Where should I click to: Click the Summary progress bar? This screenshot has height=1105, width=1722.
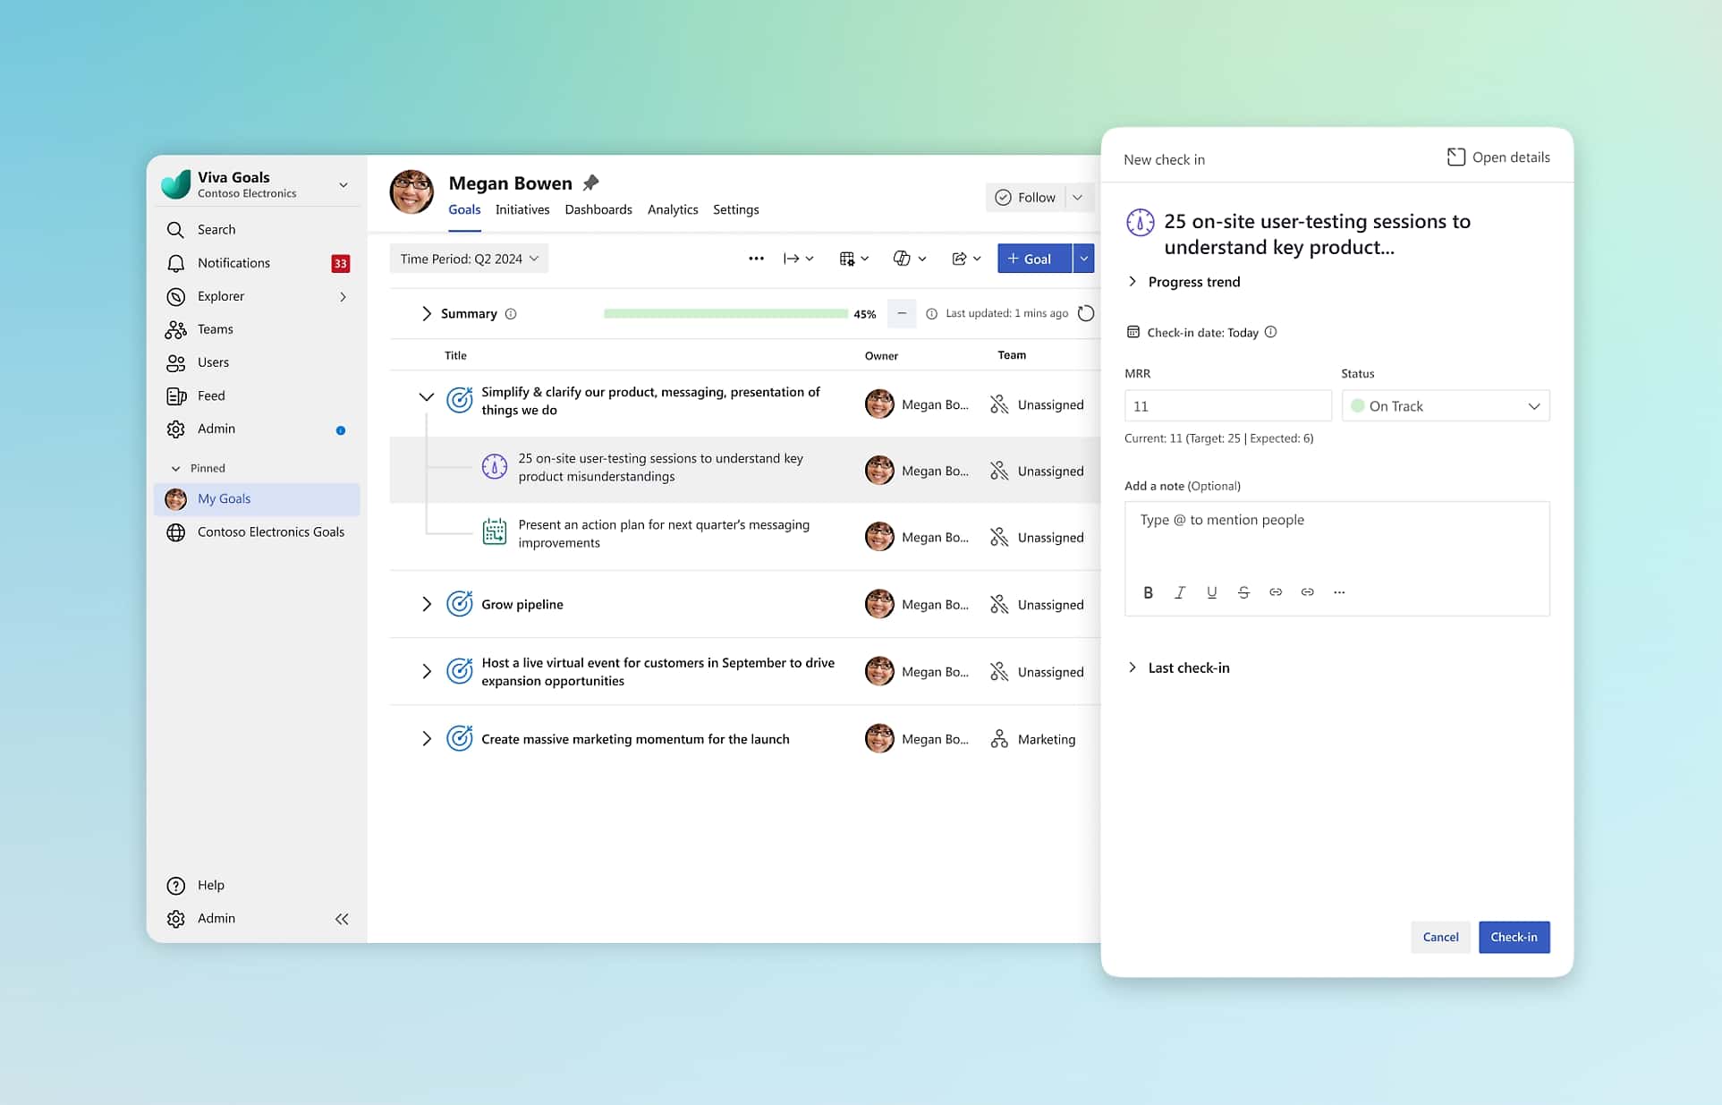pos(725,313)
